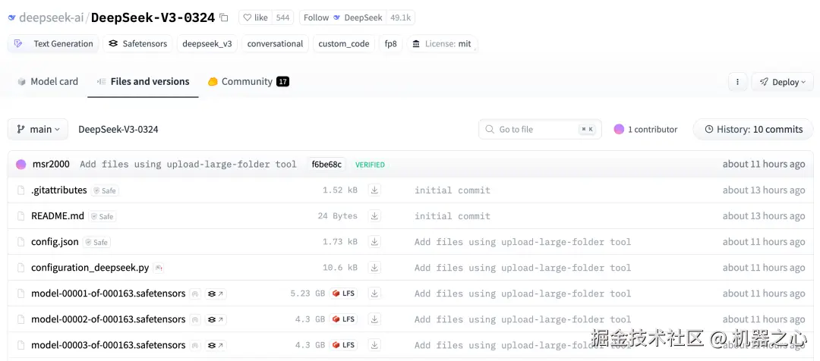Expand the main branch dropdown
This screenshot has width=820, height=361.
pos(38,129)
